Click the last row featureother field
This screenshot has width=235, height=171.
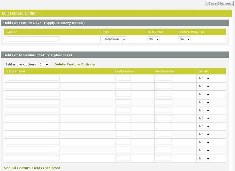click(x=164, y=158)
